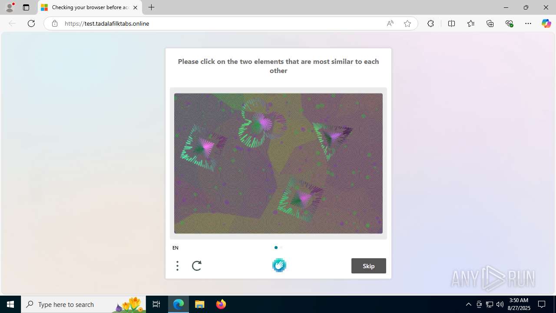Restore down the Edge window
556x313 pixels.
(x=526, y=7)
